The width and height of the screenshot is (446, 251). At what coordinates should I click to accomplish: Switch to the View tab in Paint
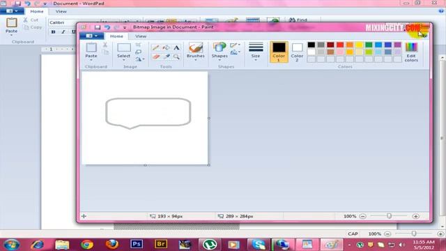click(x=141, y=36)
